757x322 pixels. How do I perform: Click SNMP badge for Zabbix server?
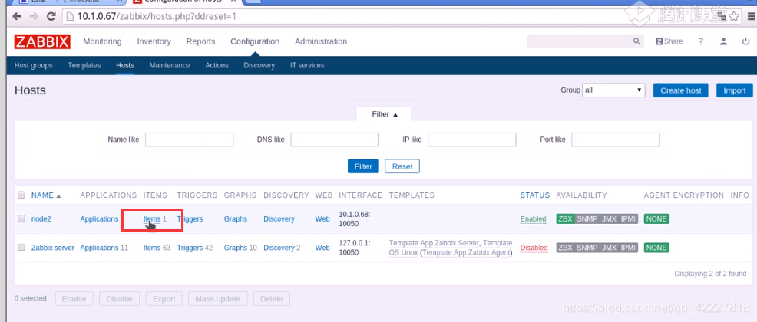pos(587,248)
